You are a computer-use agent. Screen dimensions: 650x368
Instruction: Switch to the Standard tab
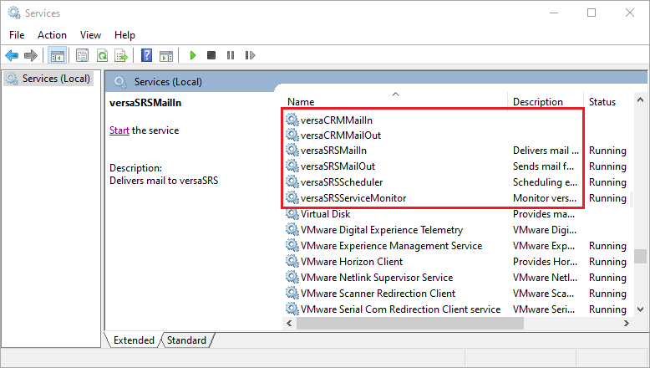[186, 340]
